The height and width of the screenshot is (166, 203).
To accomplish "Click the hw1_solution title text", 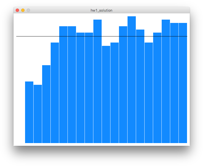I will coord(101,10).
